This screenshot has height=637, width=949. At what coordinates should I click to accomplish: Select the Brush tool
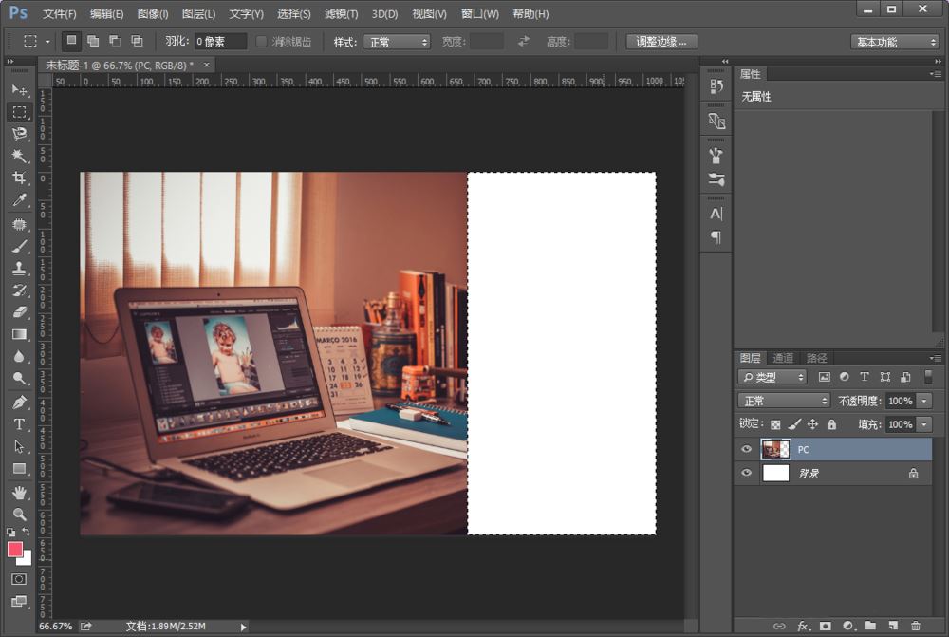(x=19, y=246)
